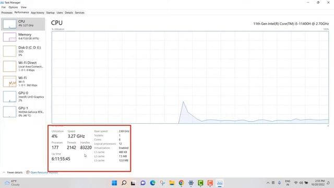Click the 177 processes count
334x188 pixels.
(x=55, y=147)
